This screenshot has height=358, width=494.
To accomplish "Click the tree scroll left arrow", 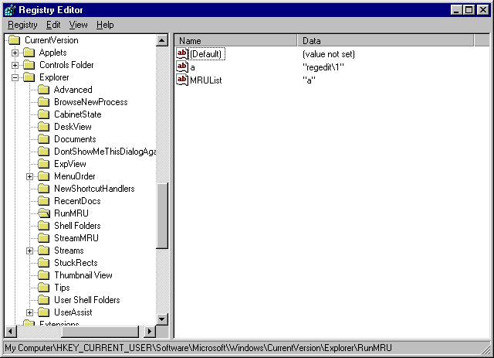I will 10,332.
